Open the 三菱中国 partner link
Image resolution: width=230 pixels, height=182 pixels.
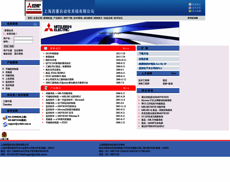[x=7, y=101]
